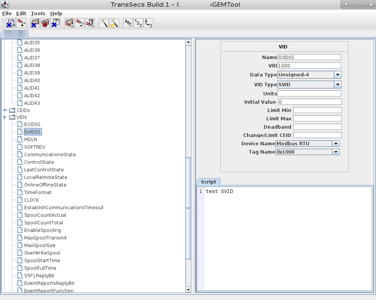Select the Script tab

pyautogui.click(x=208, y=182)
